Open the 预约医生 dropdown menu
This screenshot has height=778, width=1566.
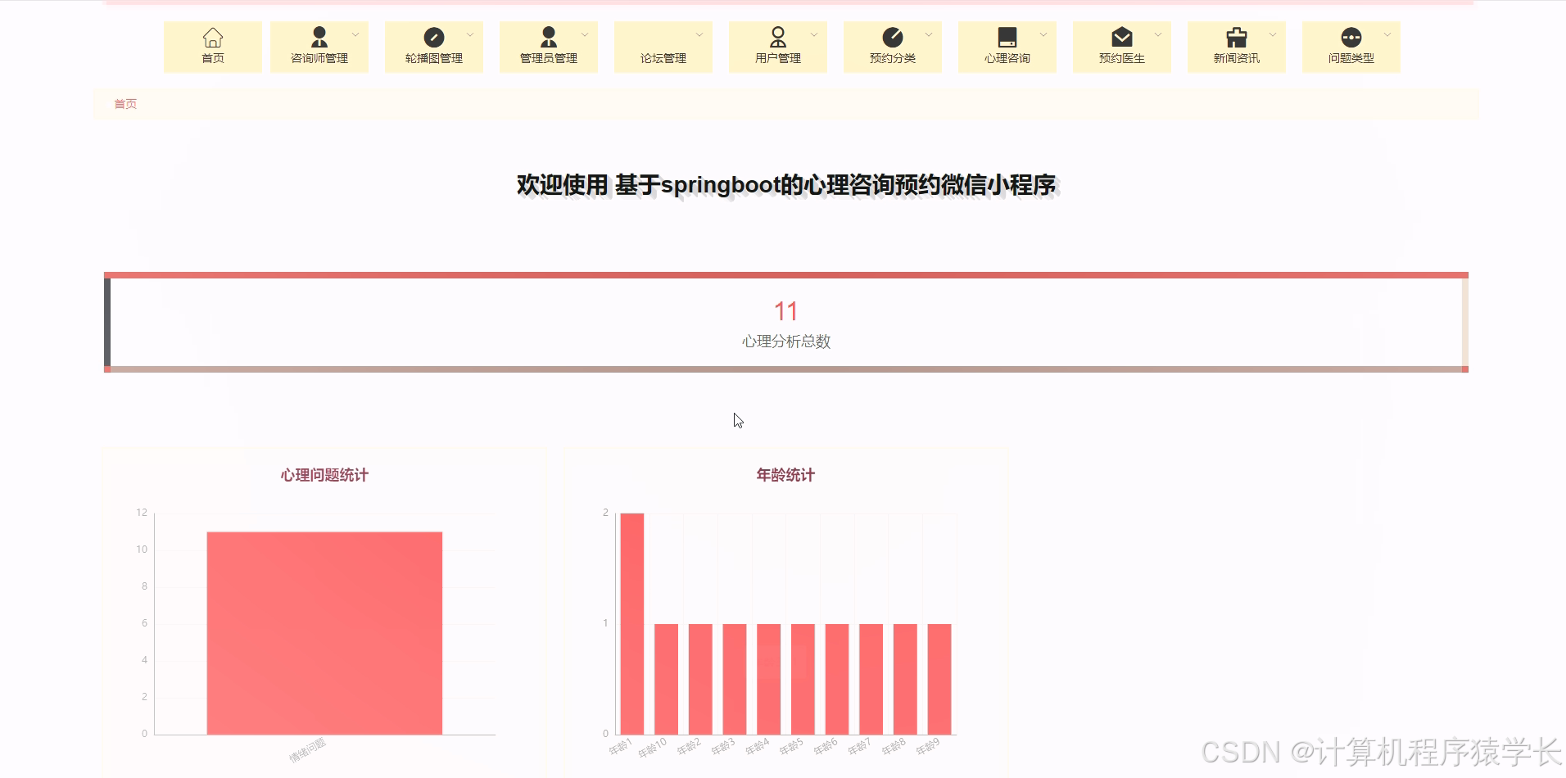pos(1157,34)
